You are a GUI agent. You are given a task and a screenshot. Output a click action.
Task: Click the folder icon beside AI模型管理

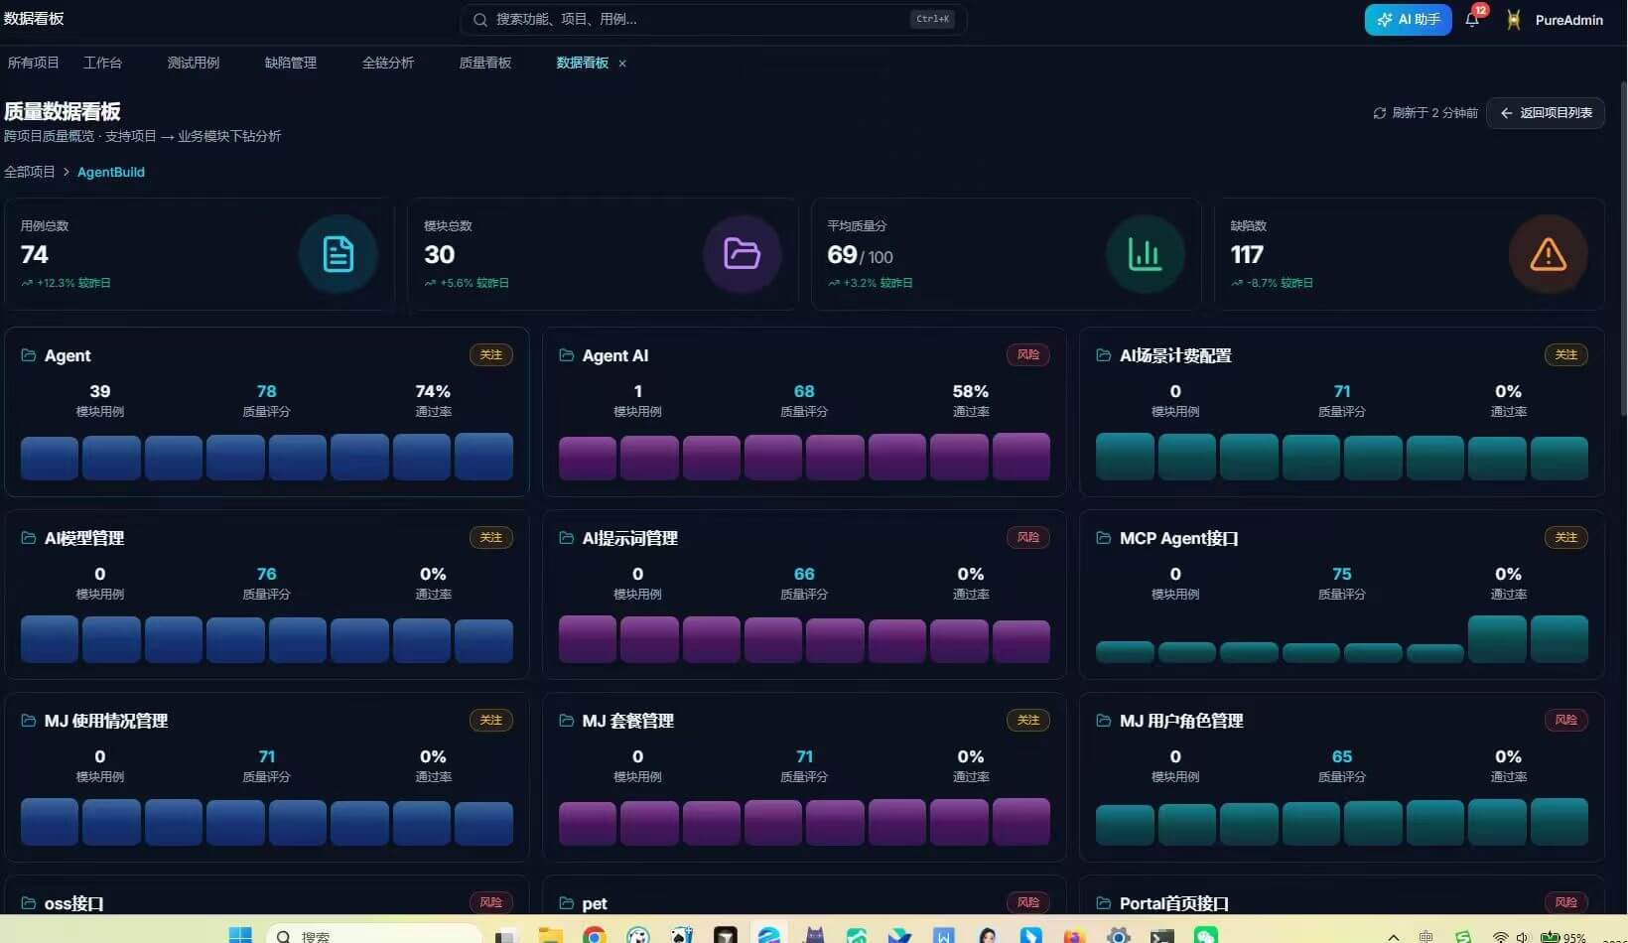pos(29,538)
